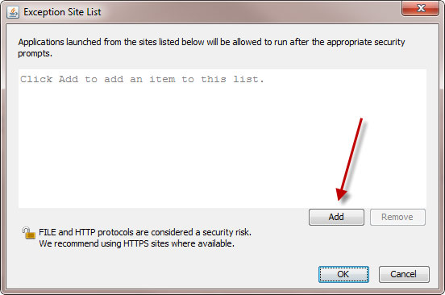Add a new site to the exception list
The width and height of the screenshot is (445, 295).
pos(336,217)
